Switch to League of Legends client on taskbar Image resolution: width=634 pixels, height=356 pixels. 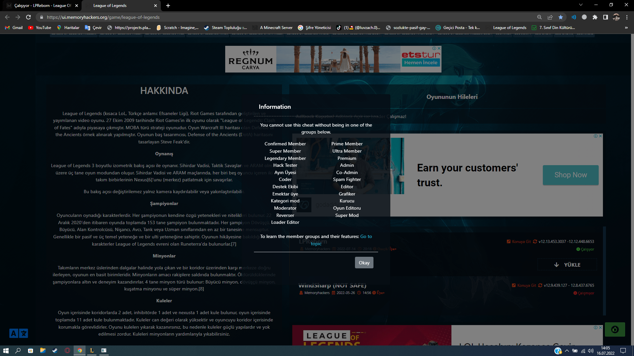pyautogui.click(x=92, y=351)
